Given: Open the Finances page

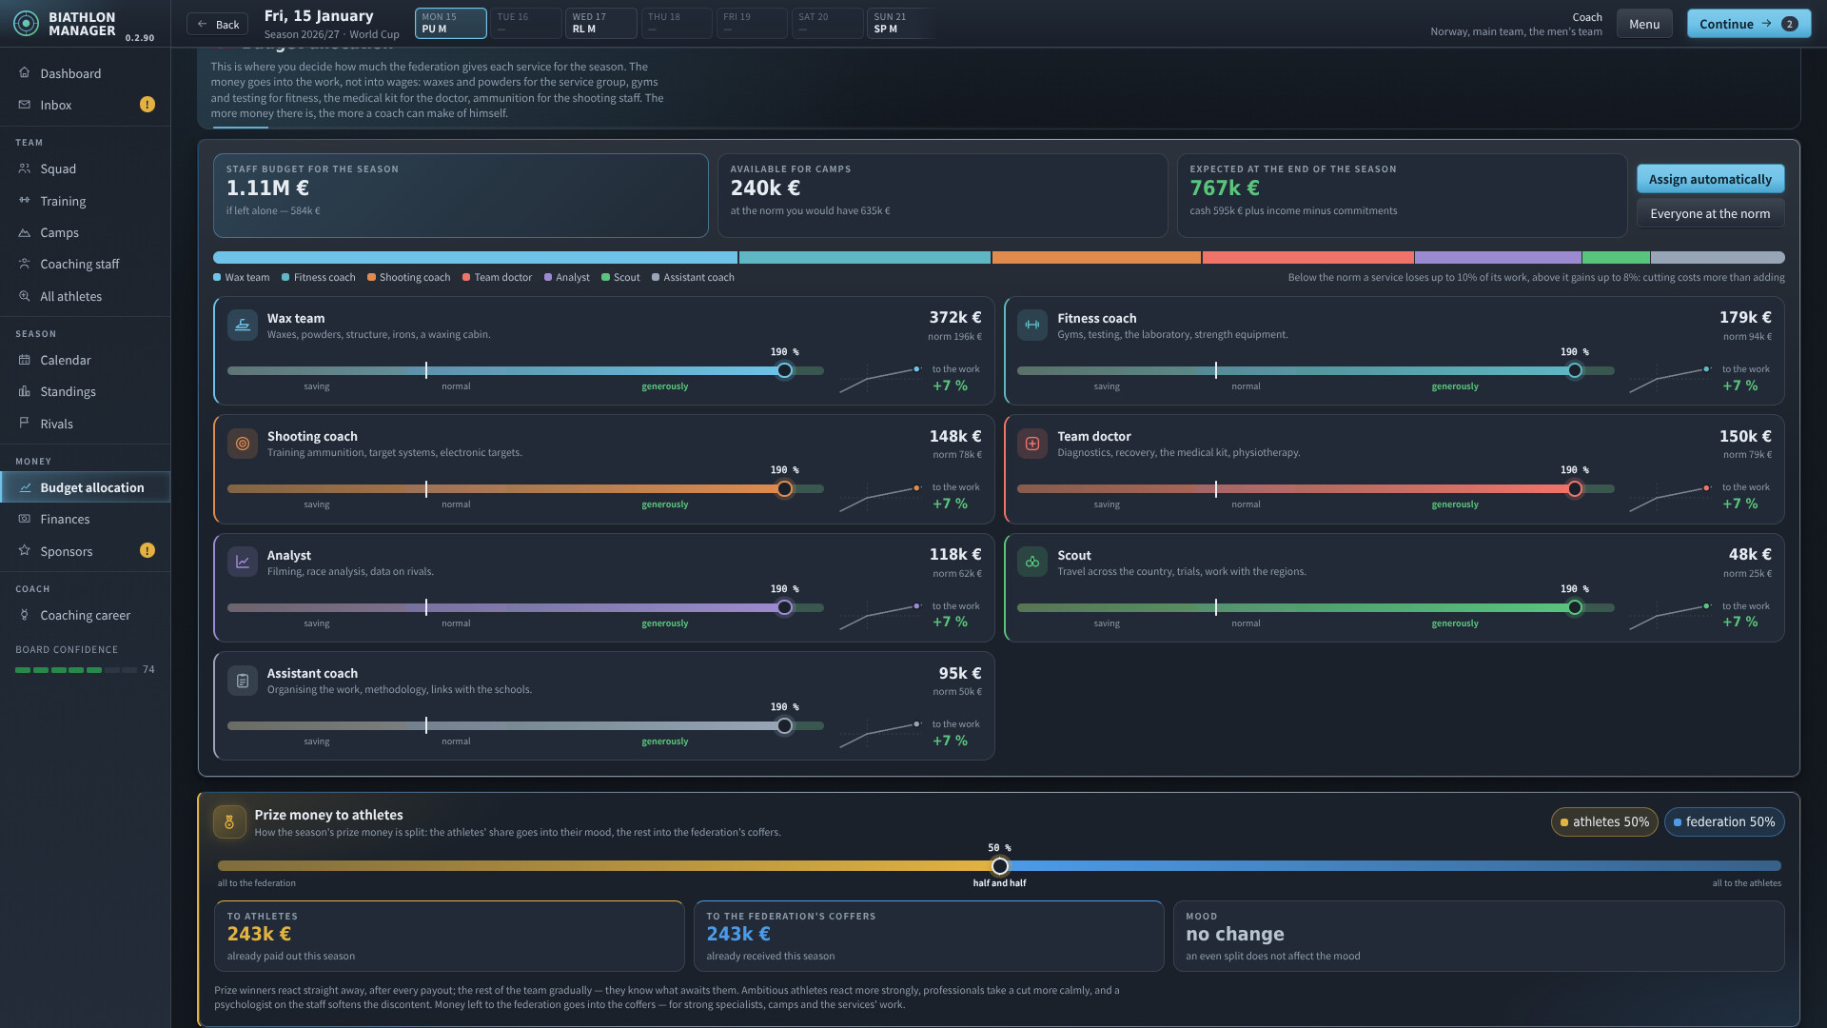Looking at the screenshot, I should tap(86, 519).
